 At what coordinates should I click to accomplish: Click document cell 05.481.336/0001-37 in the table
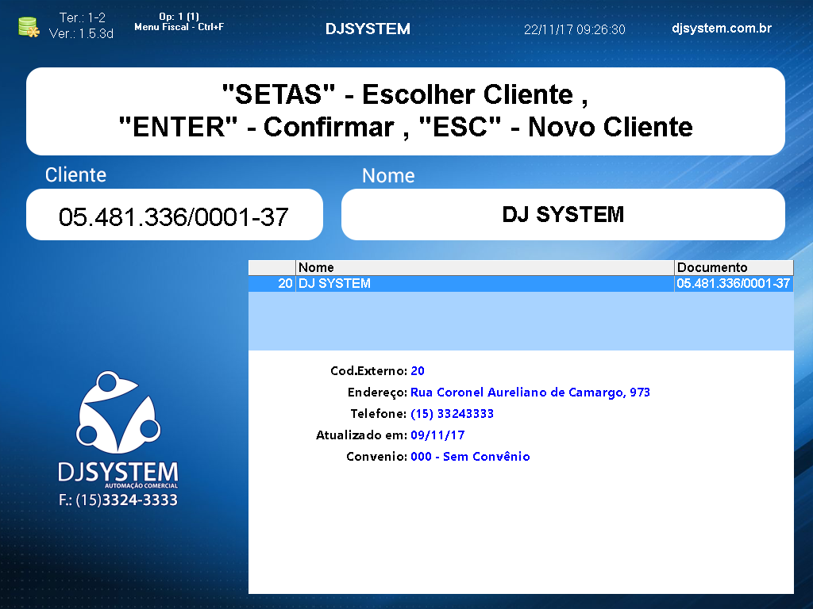pos(734,283)
